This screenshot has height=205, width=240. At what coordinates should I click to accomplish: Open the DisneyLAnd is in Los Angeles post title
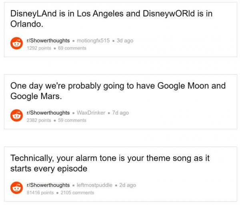click(x=111, y=19)
